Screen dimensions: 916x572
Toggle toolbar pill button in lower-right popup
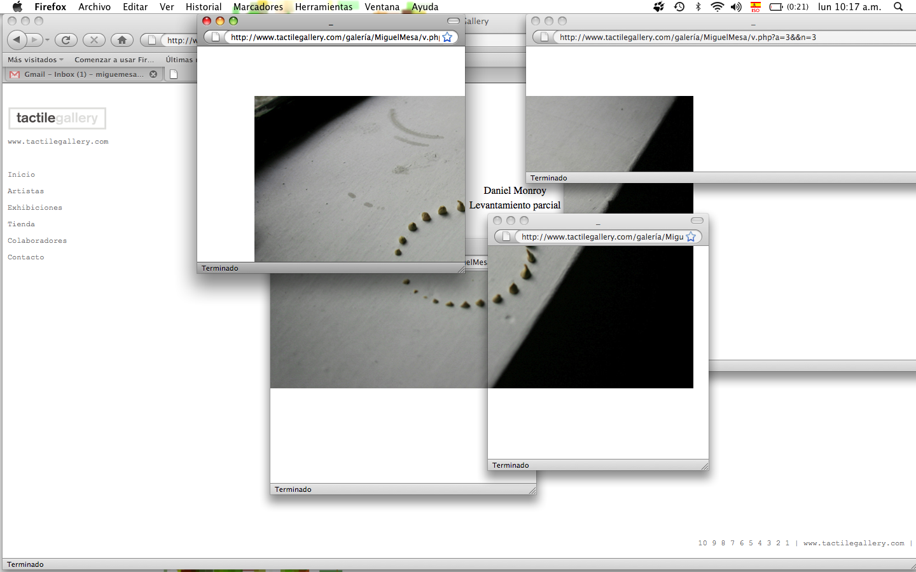tap(697, 221)
